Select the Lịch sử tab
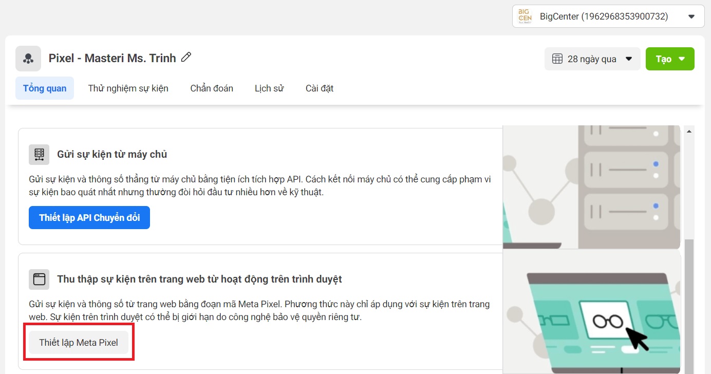Viewport: 711px width, 374px height. tap(269, 88)
